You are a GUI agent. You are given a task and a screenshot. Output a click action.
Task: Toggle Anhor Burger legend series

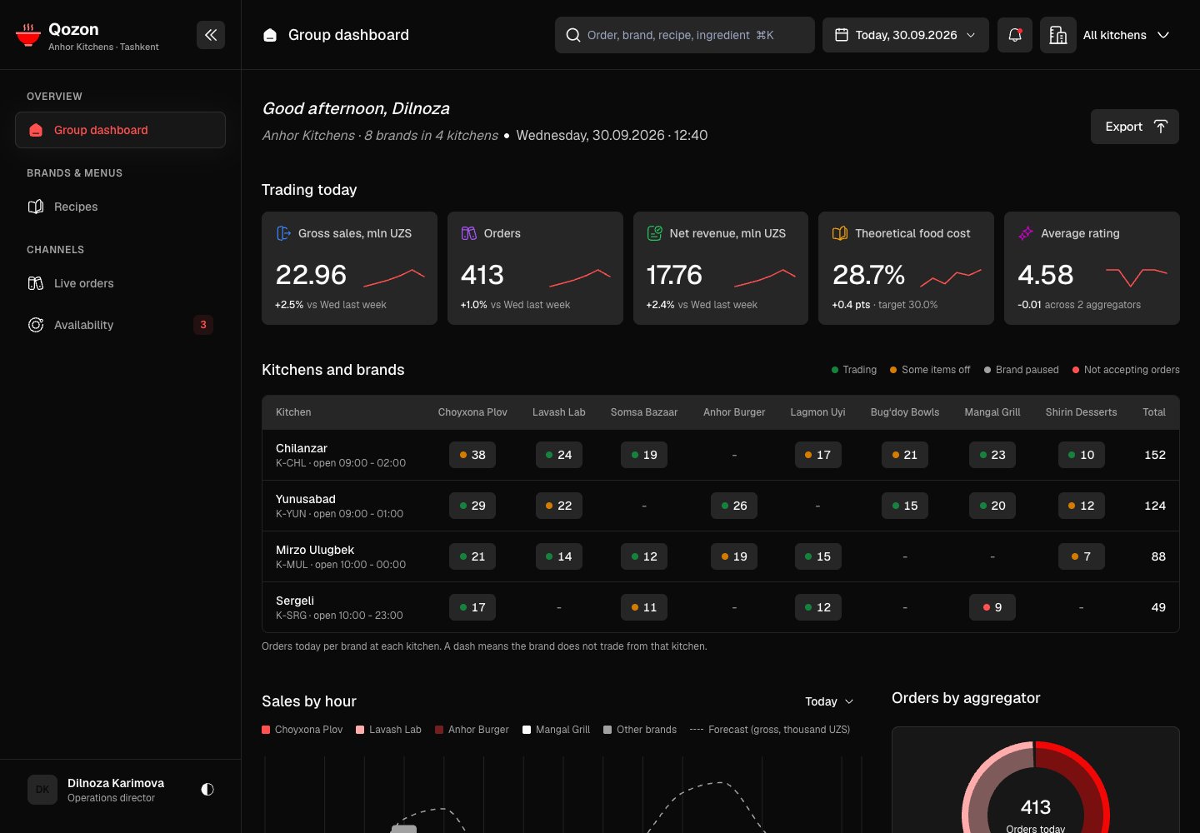point(472,730)
